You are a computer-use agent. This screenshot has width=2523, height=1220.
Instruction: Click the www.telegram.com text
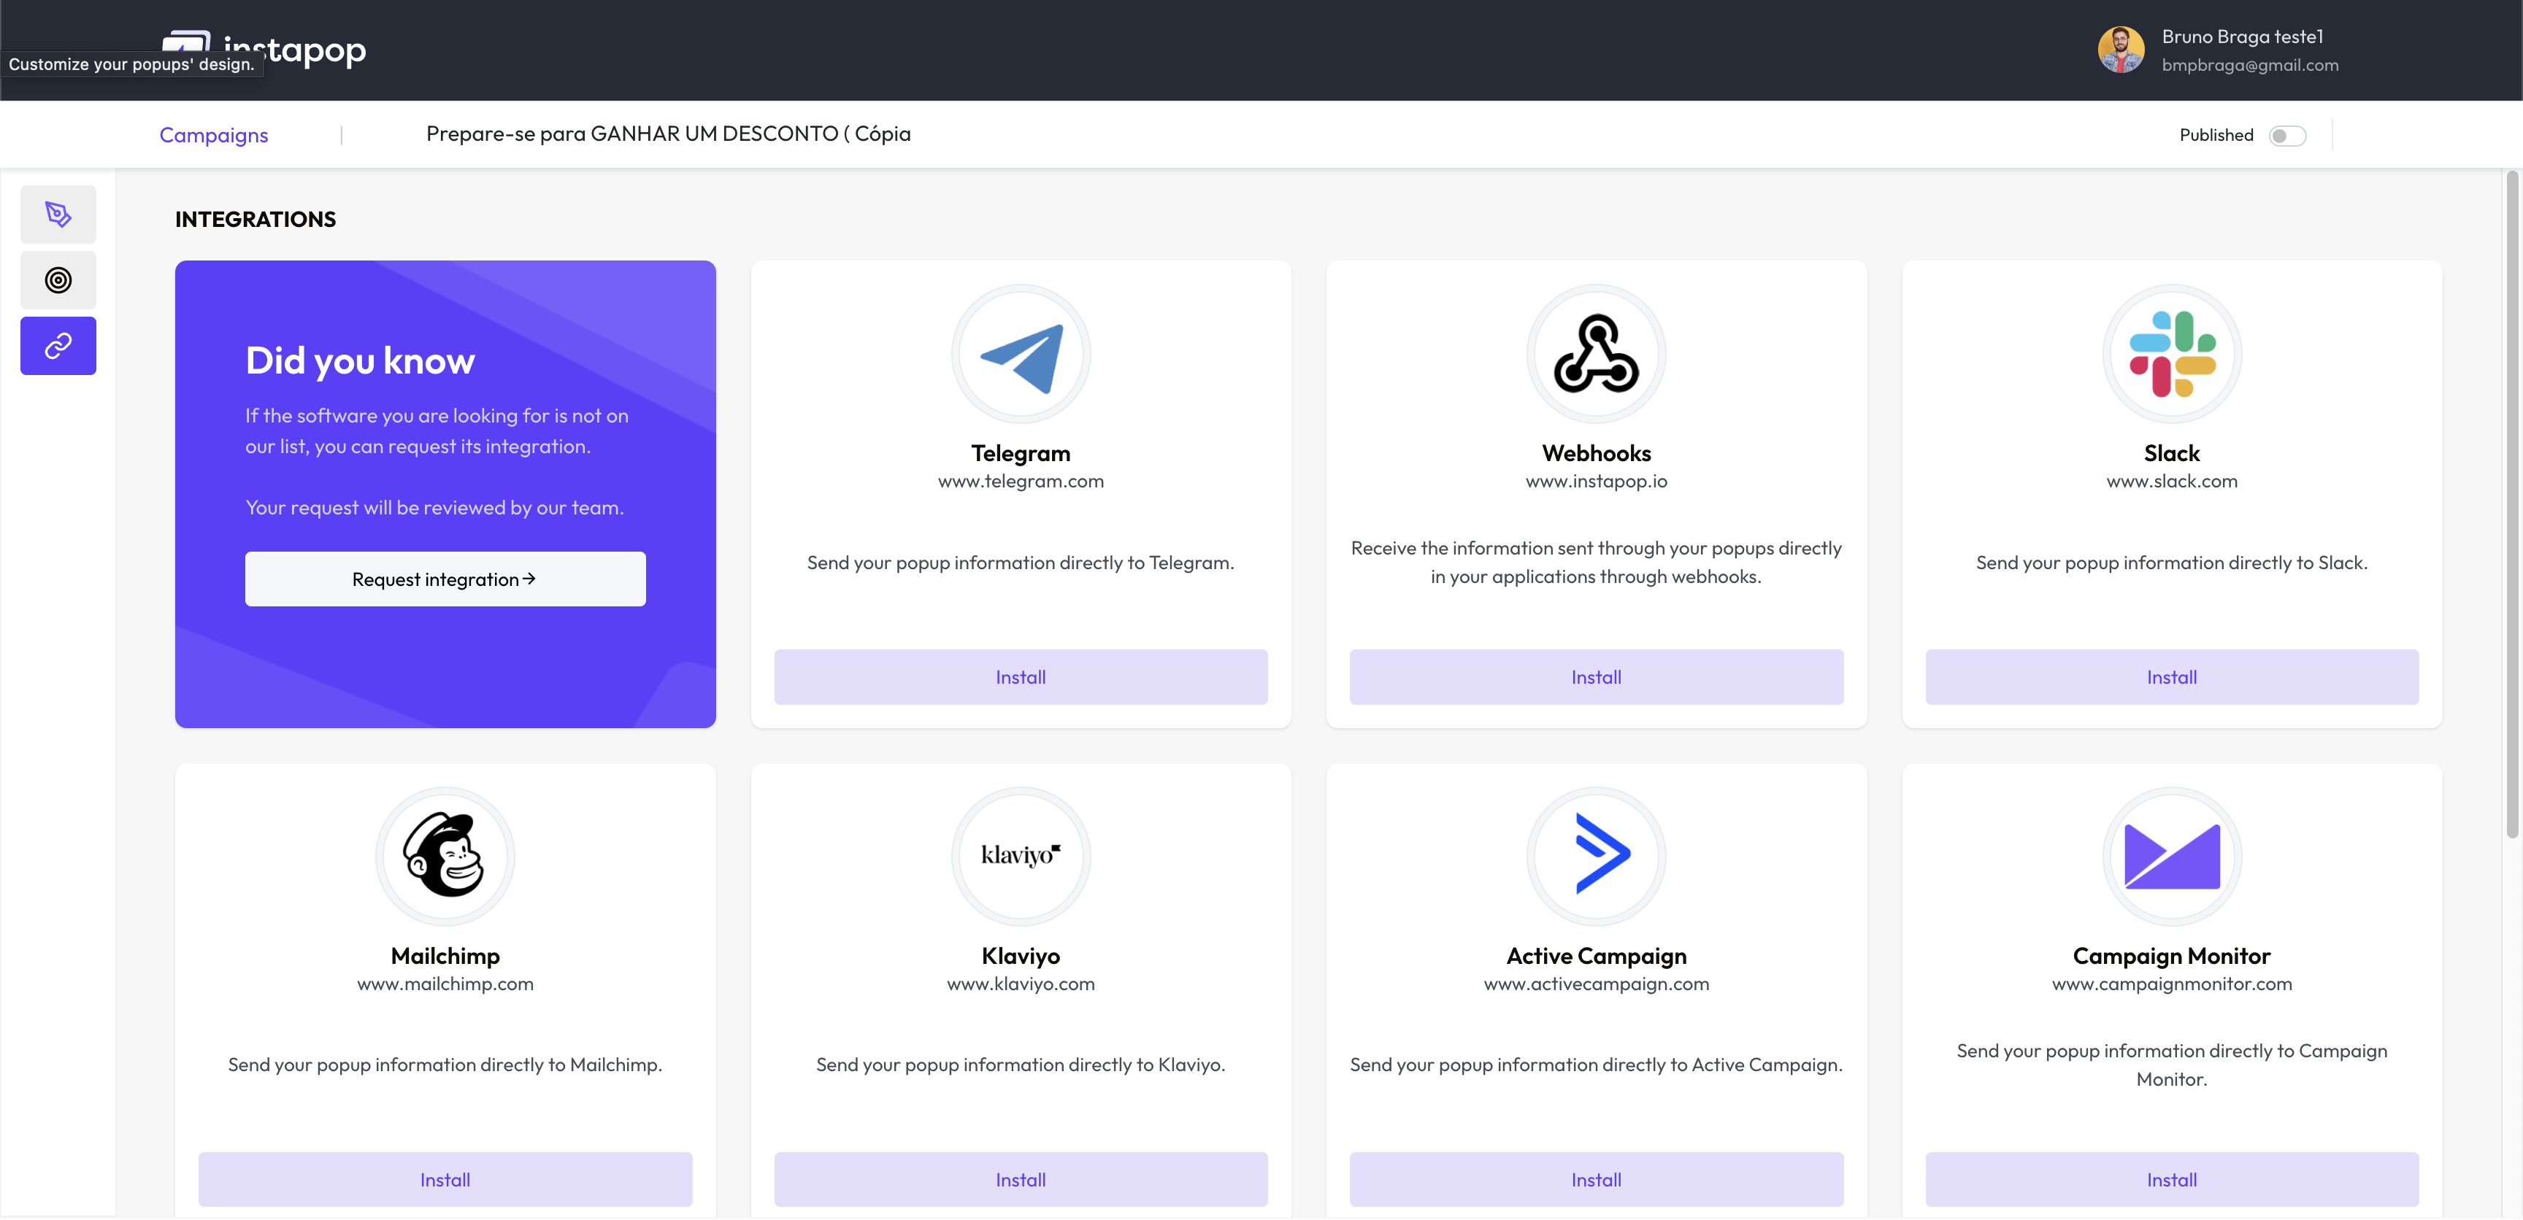pos(1021,481)
